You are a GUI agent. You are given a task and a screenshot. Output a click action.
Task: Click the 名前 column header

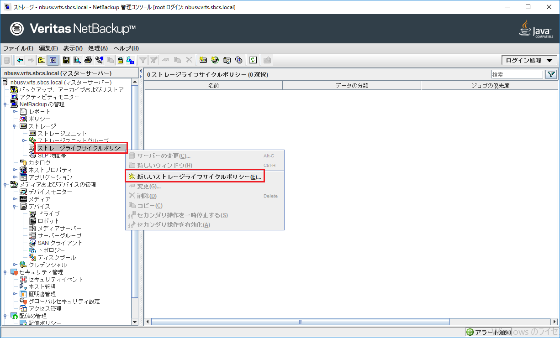click(213, 85)
